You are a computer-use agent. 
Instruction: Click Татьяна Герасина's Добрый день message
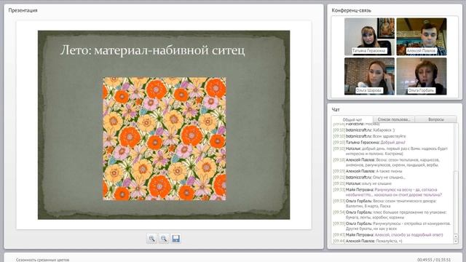coord(369,143)
